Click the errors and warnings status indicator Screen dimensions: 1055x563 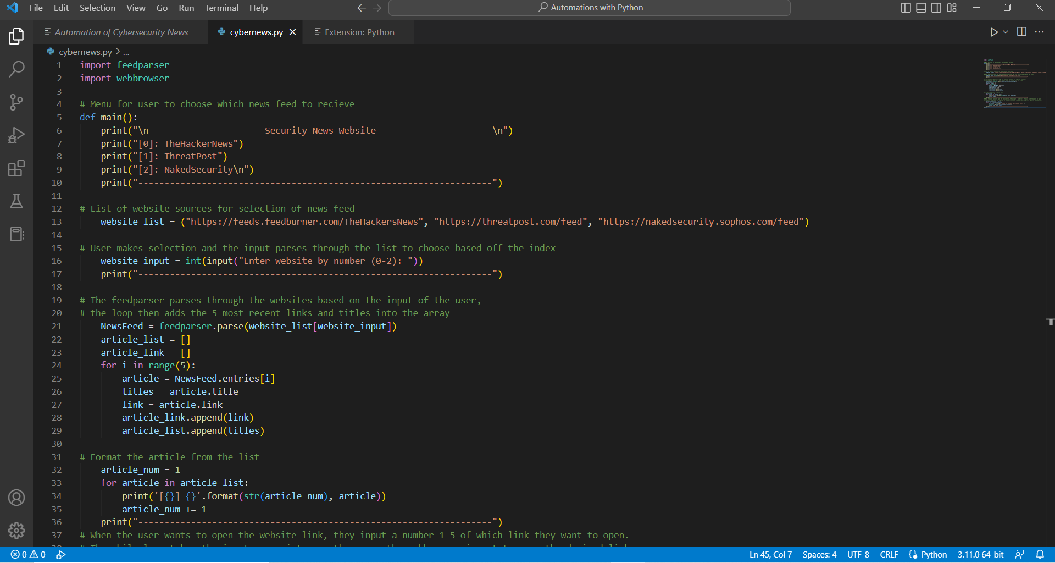[28, 554]
